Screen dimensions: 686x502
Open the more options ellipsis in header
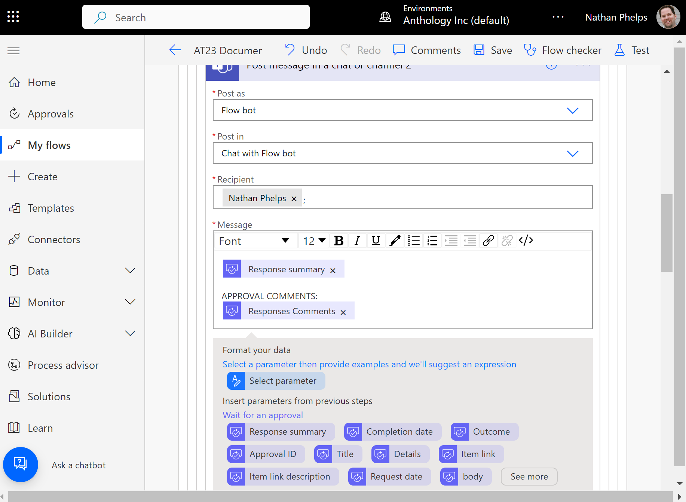pos(558,17)
